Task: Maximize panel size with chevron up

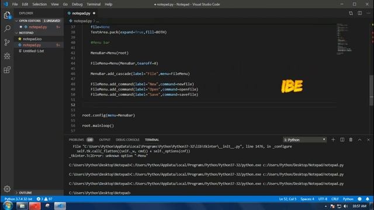Action: tap(359, 140)
